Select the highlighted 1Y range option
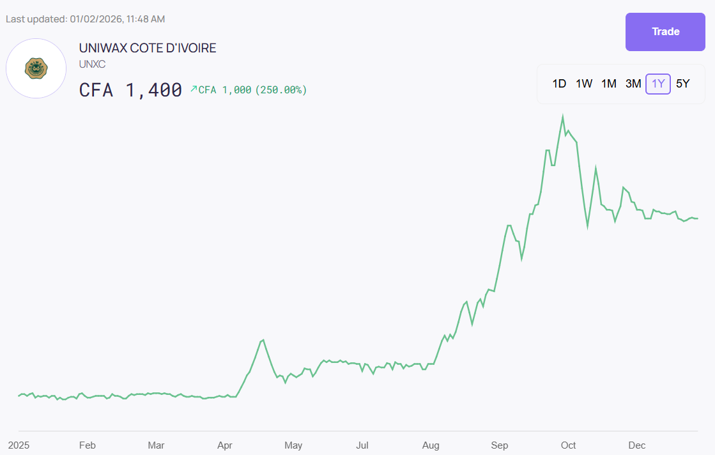This screenshot has height=455, width=715. click(657, 84)
